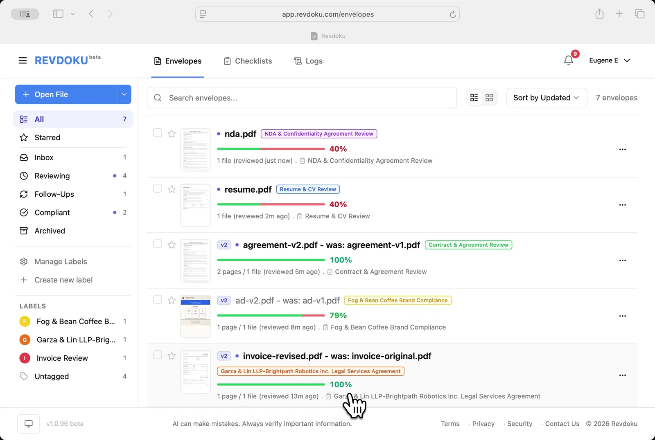The width and height of the screenshot is (655, 440).
Task: Open the notifications bell
Action: click(x=568, y=60)
